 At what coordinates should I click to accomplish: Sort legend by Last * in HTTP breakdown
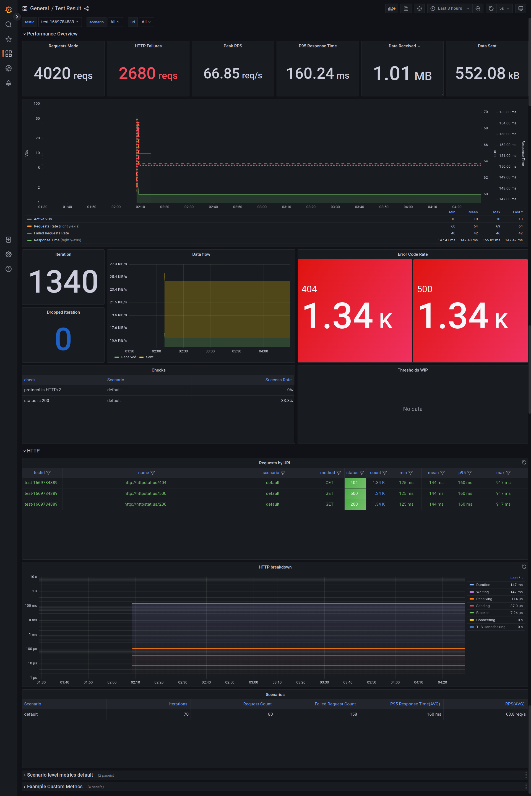[516, 578]
